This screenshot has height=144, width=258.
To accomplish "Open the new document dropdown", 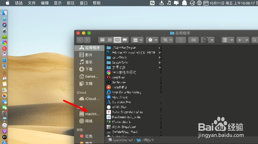I will 208,40.
